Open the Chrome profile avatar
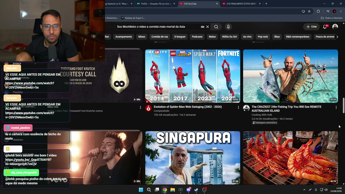 334,11
